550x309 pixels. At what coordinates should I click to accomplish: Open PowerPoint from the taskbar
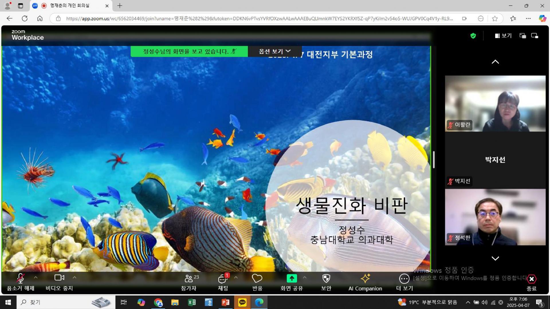[x=225, y=302]
